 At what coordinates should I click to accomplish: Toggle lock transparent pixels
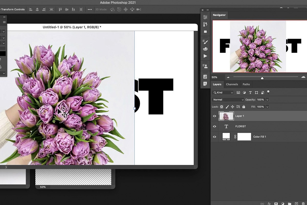[222, 107]
